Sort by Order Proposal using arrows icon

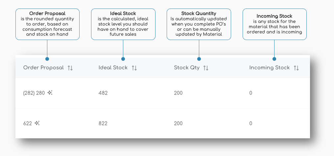[x=70, y=68]
